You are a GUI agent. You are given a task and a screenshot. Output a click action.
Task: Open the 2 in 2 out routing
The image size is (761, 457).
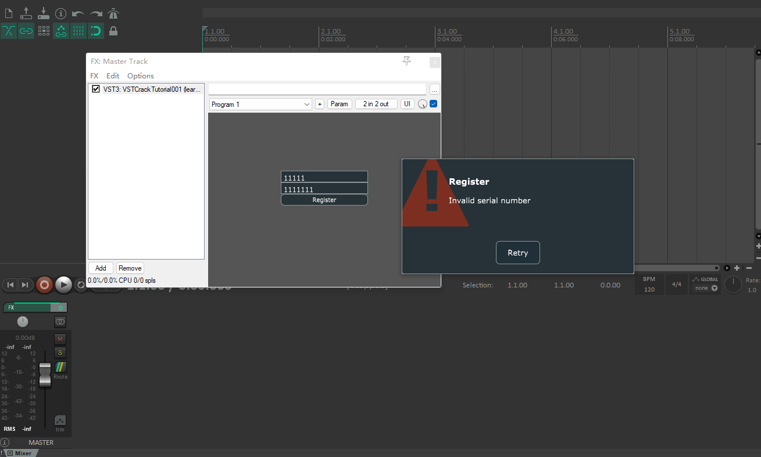point(376,104)
